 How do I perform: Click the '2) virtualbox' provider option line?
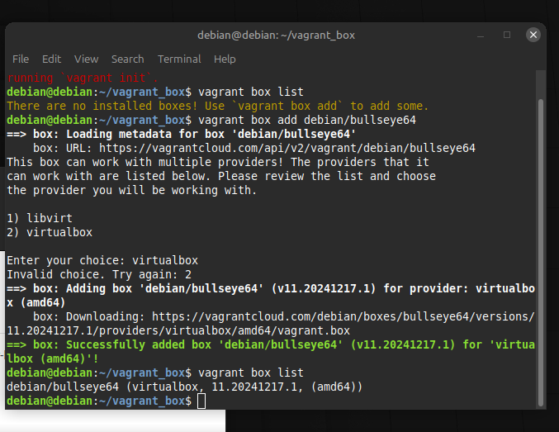pyautogui.click(x=50, y=232)
